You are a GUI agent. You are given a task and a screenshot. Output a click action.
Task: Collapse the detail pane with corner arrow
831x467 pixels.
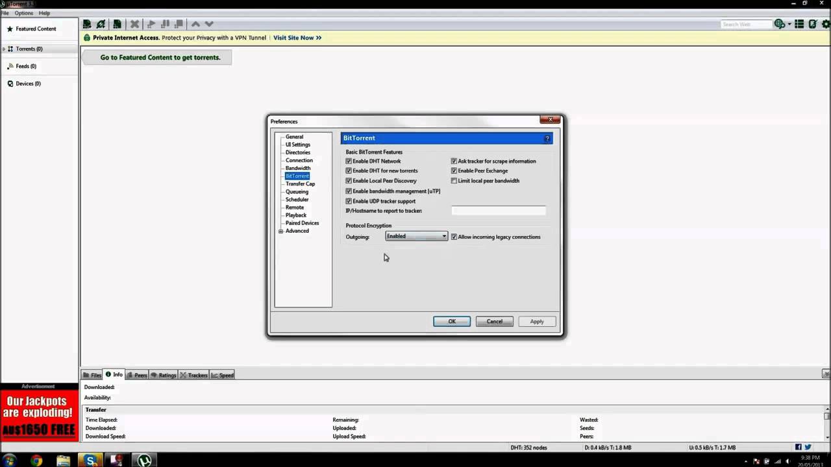[x=826, y=374]
